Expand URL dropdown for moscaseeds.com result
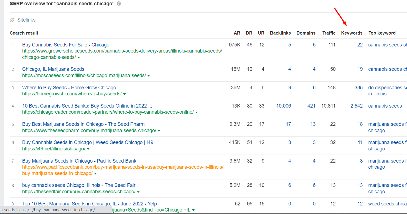This screenshot has height=214, width=407. click(149, 76)
